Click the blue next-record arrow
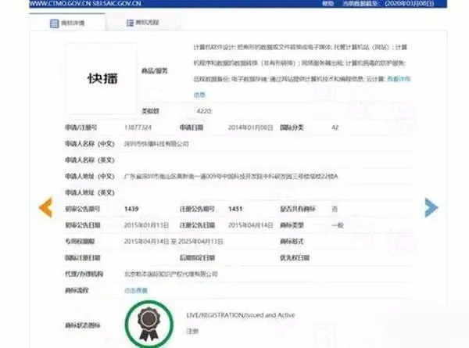Image resolution: width=469 pixels, height=348 pixels. click(431, 207)
